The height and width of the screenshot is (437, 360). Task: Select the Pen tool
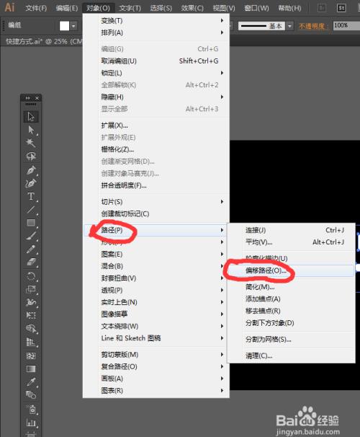click(31, 169)
